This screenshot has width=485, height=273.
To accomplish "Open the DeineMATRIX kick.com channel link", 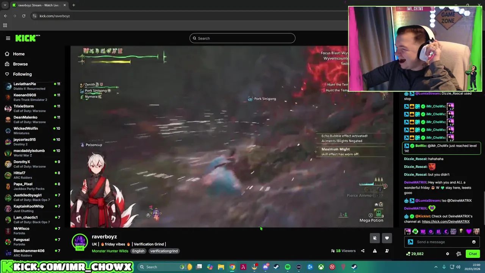I will (446, 221).
